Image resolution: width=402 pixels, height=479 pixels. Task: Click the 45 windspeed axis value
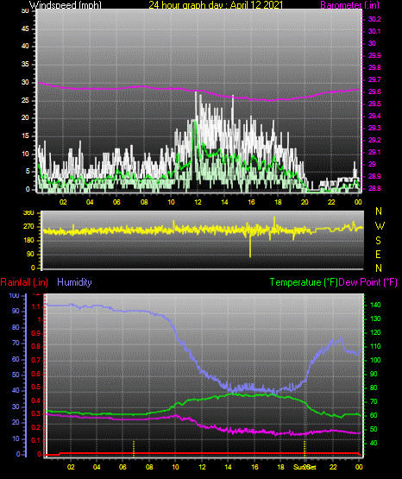pos(25,28)
